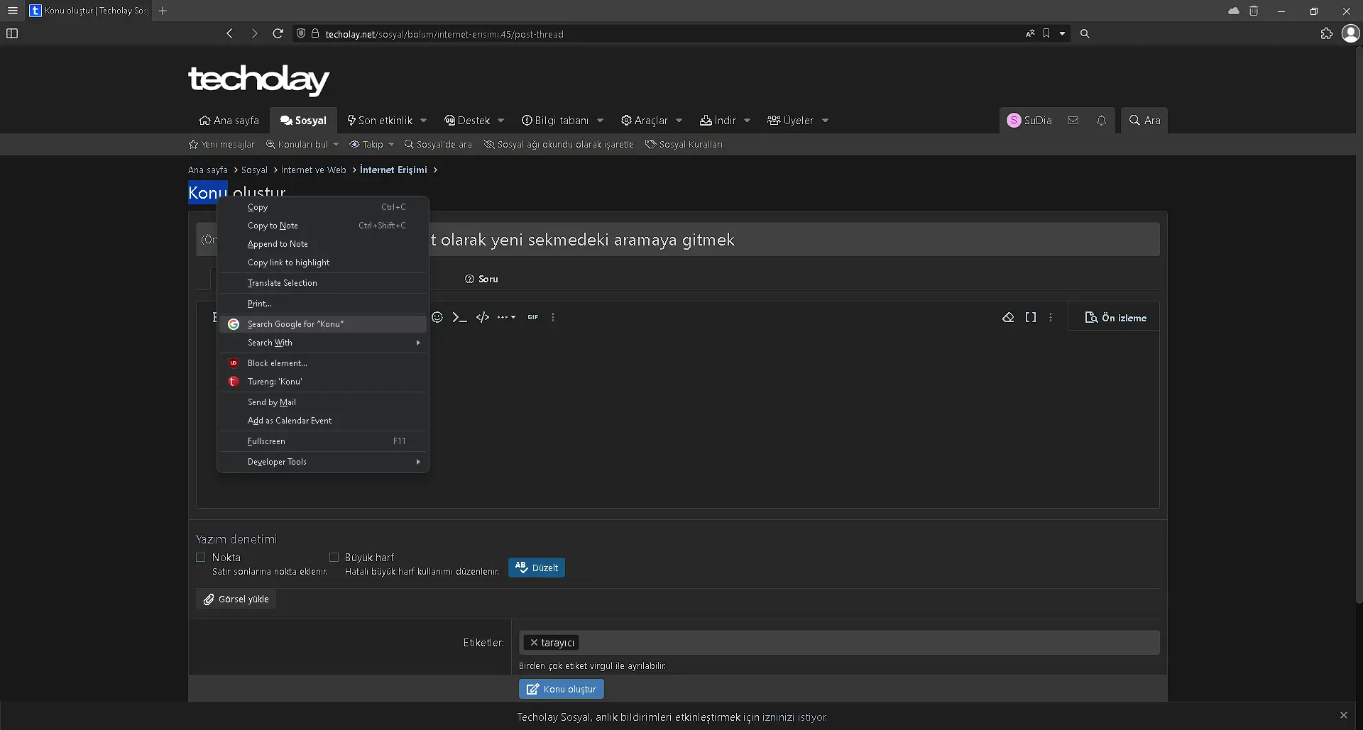Click the cloud sync icon in title bar
Screen dimensions: 1363x730
(x=1234, y=11)
